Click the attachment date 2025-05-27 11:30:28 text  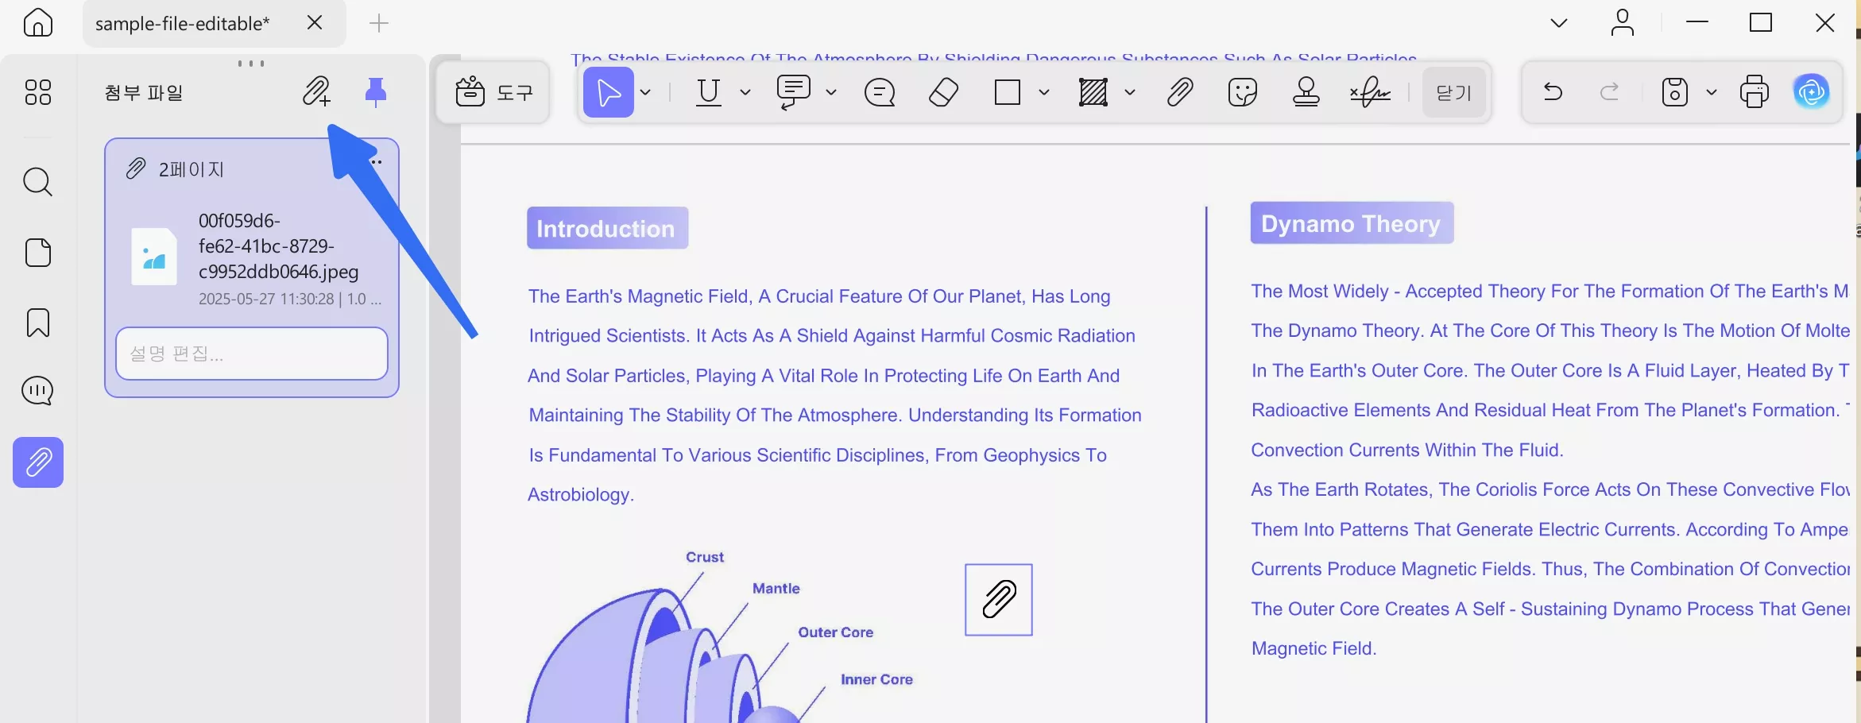pos(266,300)
